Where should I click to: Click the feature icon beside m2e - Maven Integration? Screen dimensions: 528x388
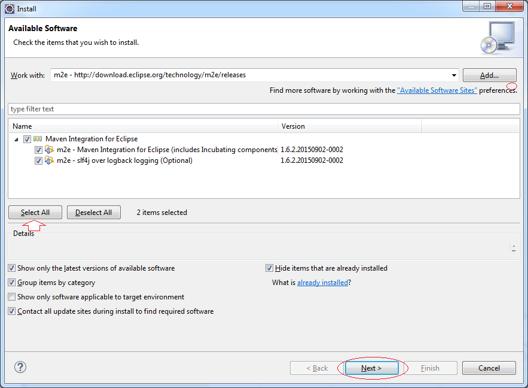[49, 150]
